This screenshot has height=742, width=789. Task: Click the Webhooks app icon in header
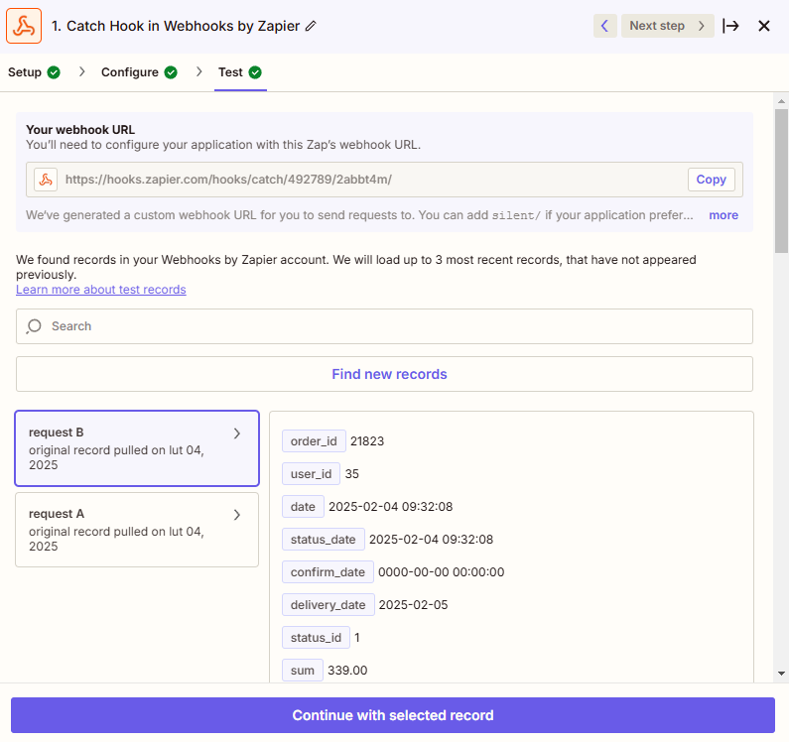(24, 26)
